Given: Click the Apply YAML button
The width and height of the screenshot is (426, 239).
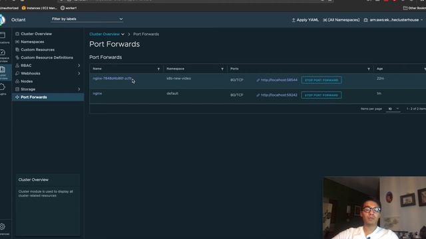Looking at the screenshot, I should [x=305, y=20].
